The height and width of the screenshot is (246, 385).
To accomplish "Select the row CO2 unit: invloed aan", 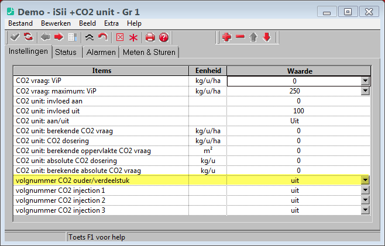I will pyautogui.click(x=192, y=101).
